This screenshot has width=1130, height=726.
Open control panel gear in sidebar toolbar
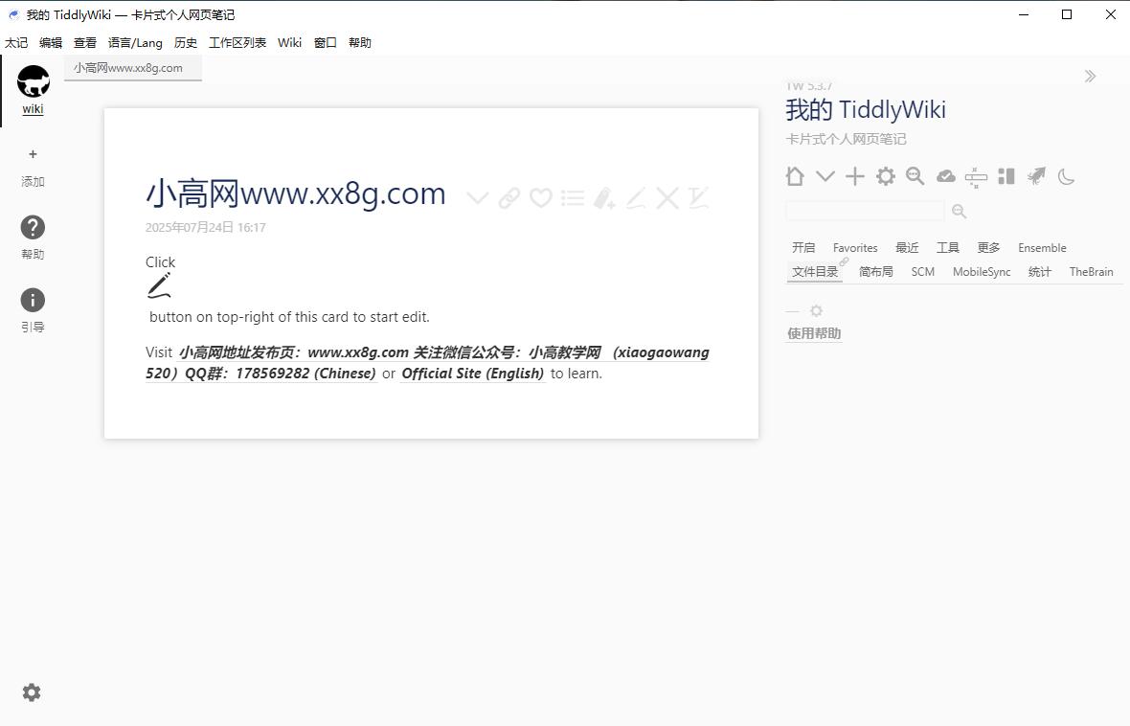click(886, 176)
